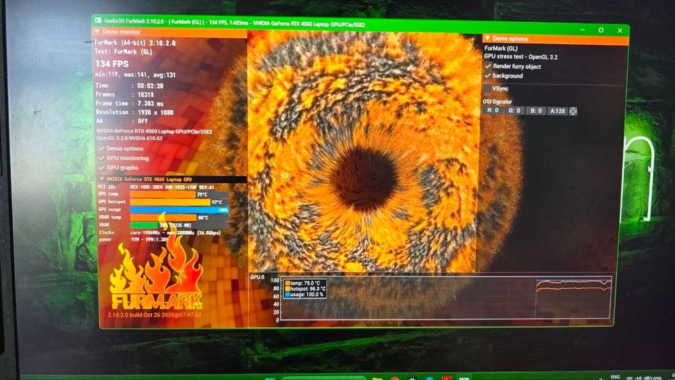
Task: Click the FurMark window title bar text
Action: pyautogui.click(x=235, y=22)
